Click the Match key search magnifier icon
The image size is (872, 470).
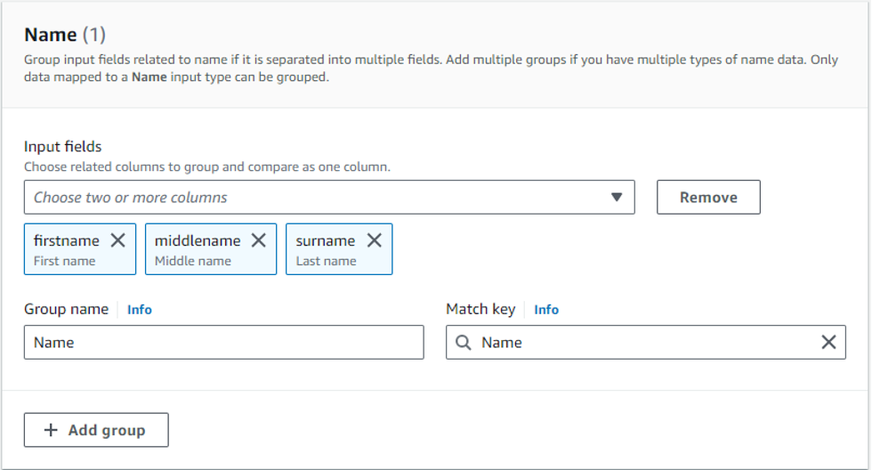click(464, 343)
